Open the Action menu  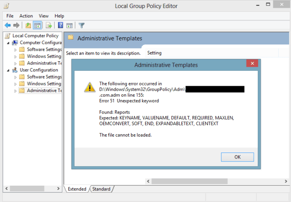click(26, 16)
